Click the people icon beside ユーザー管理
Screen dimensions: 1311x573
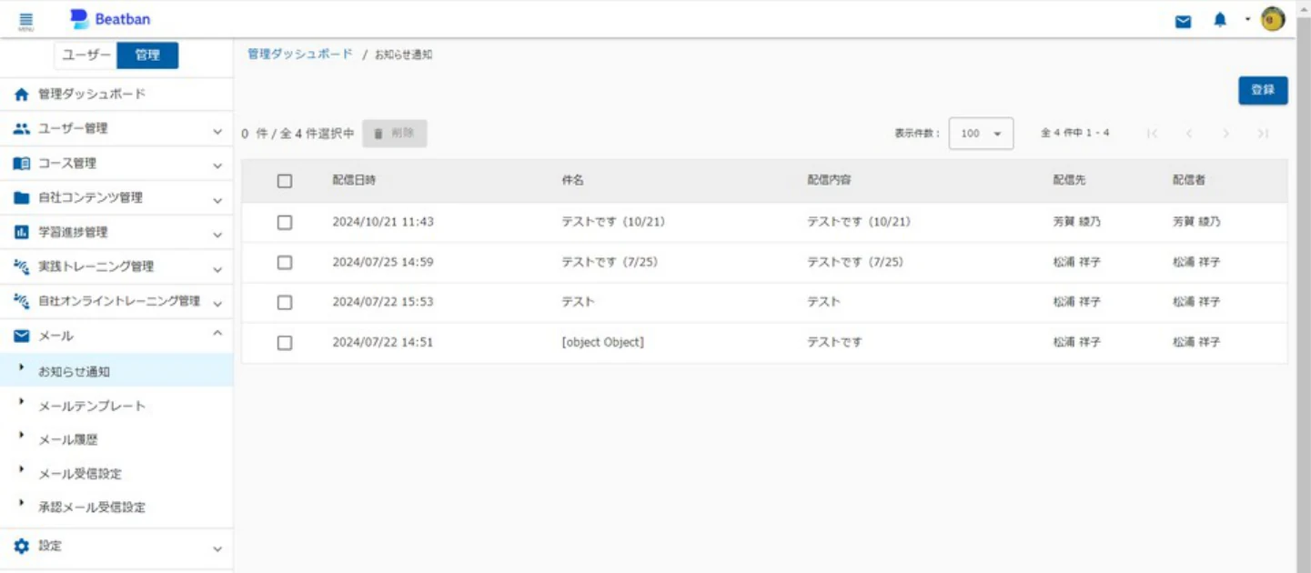pos(22,129)
